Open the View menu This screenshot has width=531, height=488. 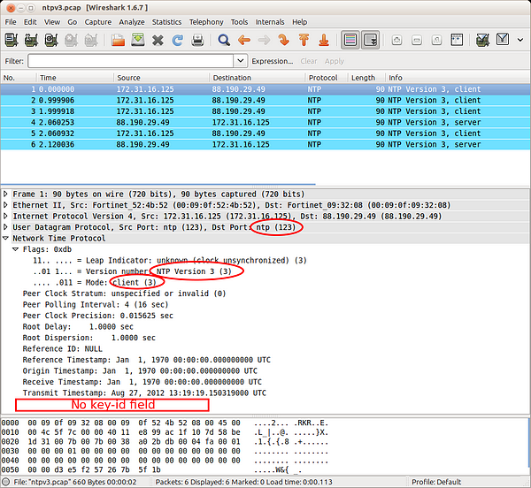[x=52, y=22]
